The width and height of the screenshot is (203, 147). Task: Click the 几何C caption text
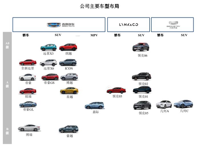click(184, 111)
